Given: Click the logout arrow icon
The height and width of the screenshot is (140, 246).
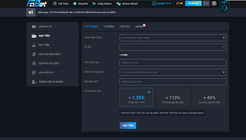Looking at the screenshot, I should [x=206, y=3].
